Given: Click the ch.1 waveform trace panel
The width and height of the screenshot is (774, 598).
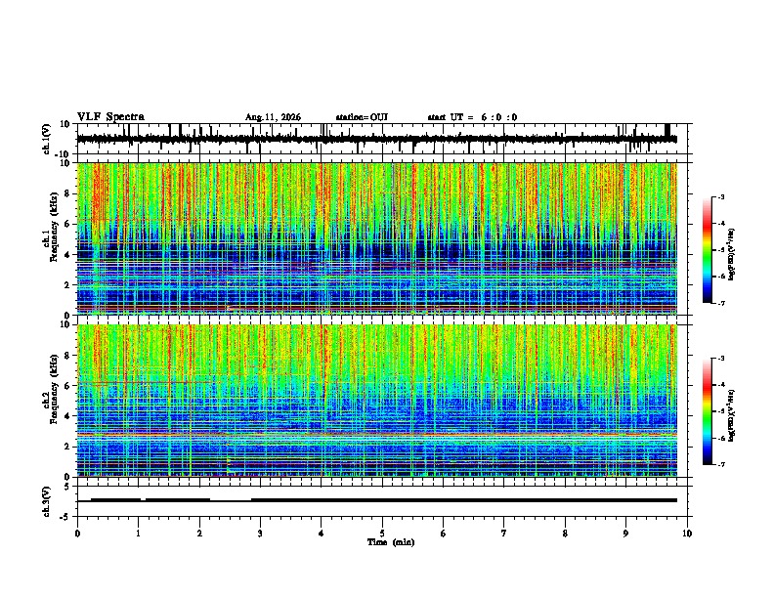Looking at the screenshot, I should point(382,139).
